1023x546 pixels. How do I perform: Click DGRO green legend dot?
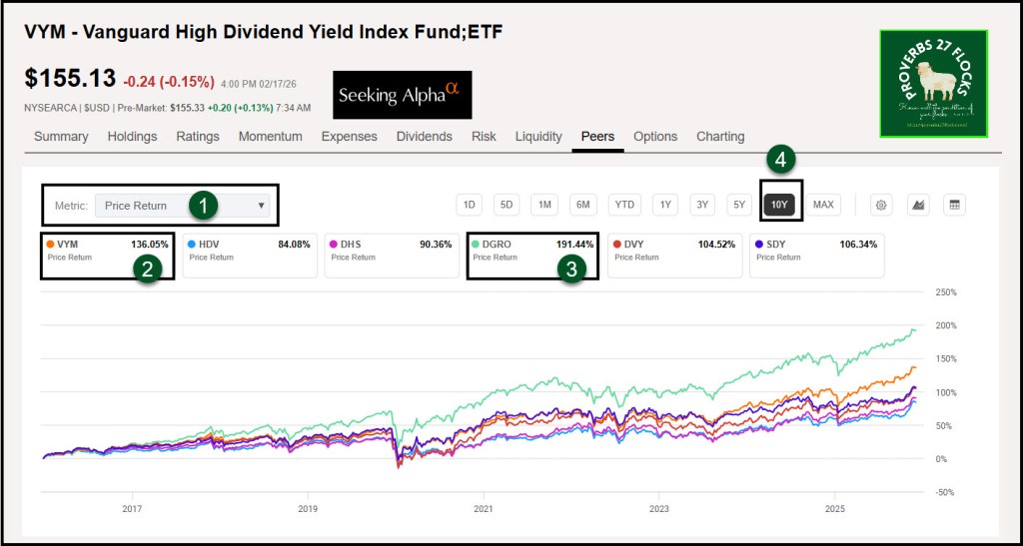coord(476,244)
